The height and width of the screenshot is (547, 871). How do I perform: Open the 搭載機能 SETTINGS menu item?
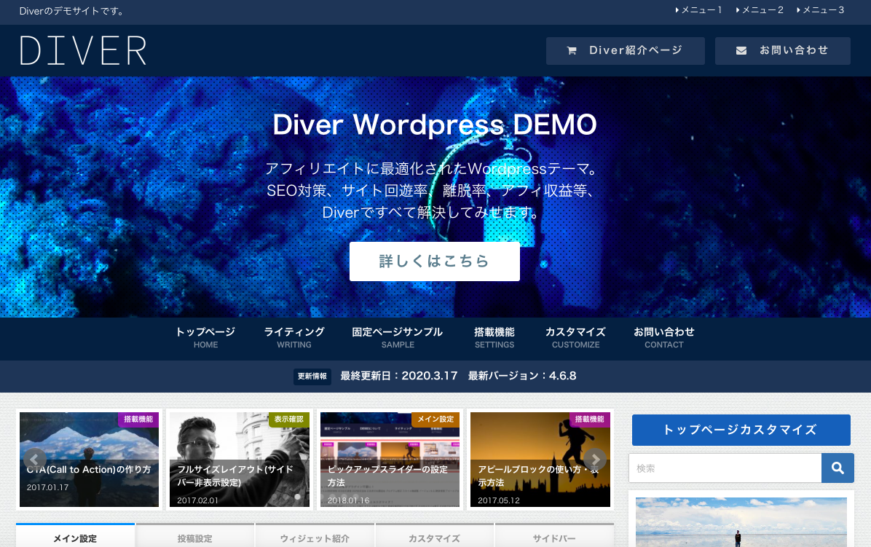pos(494,338)
